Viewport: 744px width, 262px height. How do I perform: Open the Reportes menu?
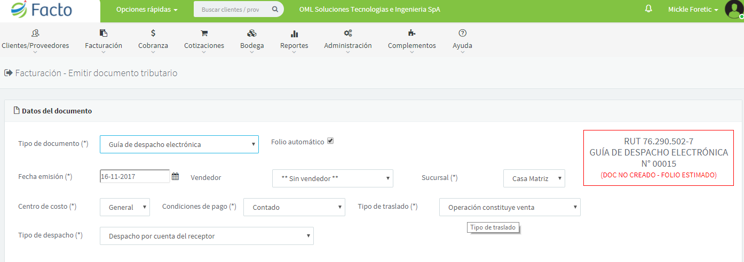click(x=294, y=46)
